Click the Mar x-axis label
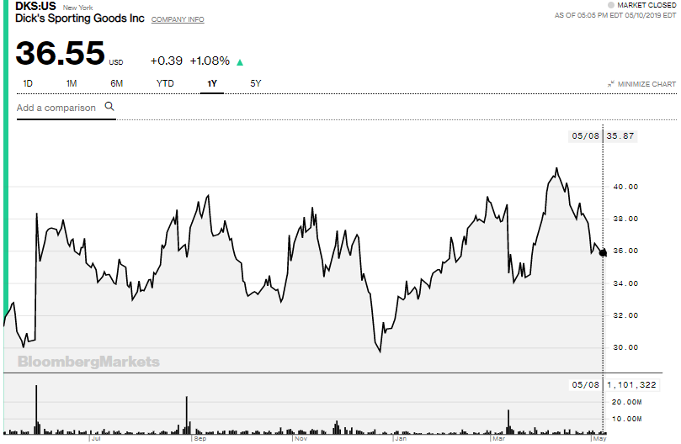Viewport: 681px width, 444px height. (x=499, y=439)
